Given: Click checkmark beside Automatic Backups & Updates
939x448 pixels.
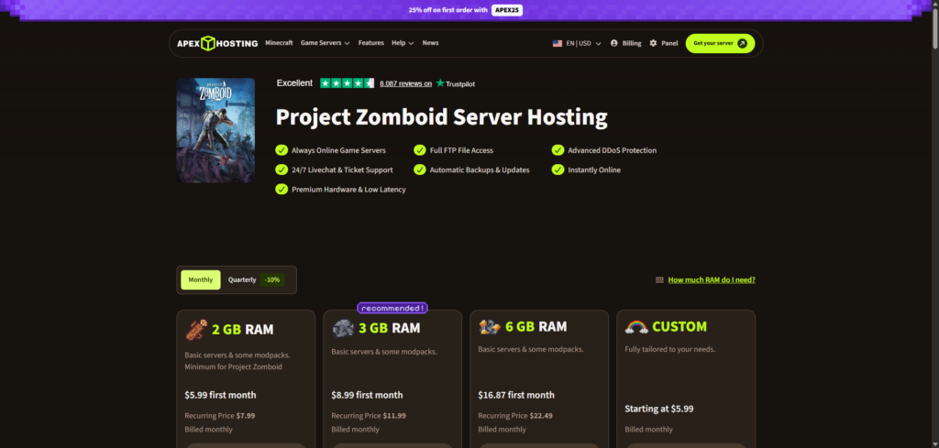Looking at the screenshot, I should tap(419, 169).
